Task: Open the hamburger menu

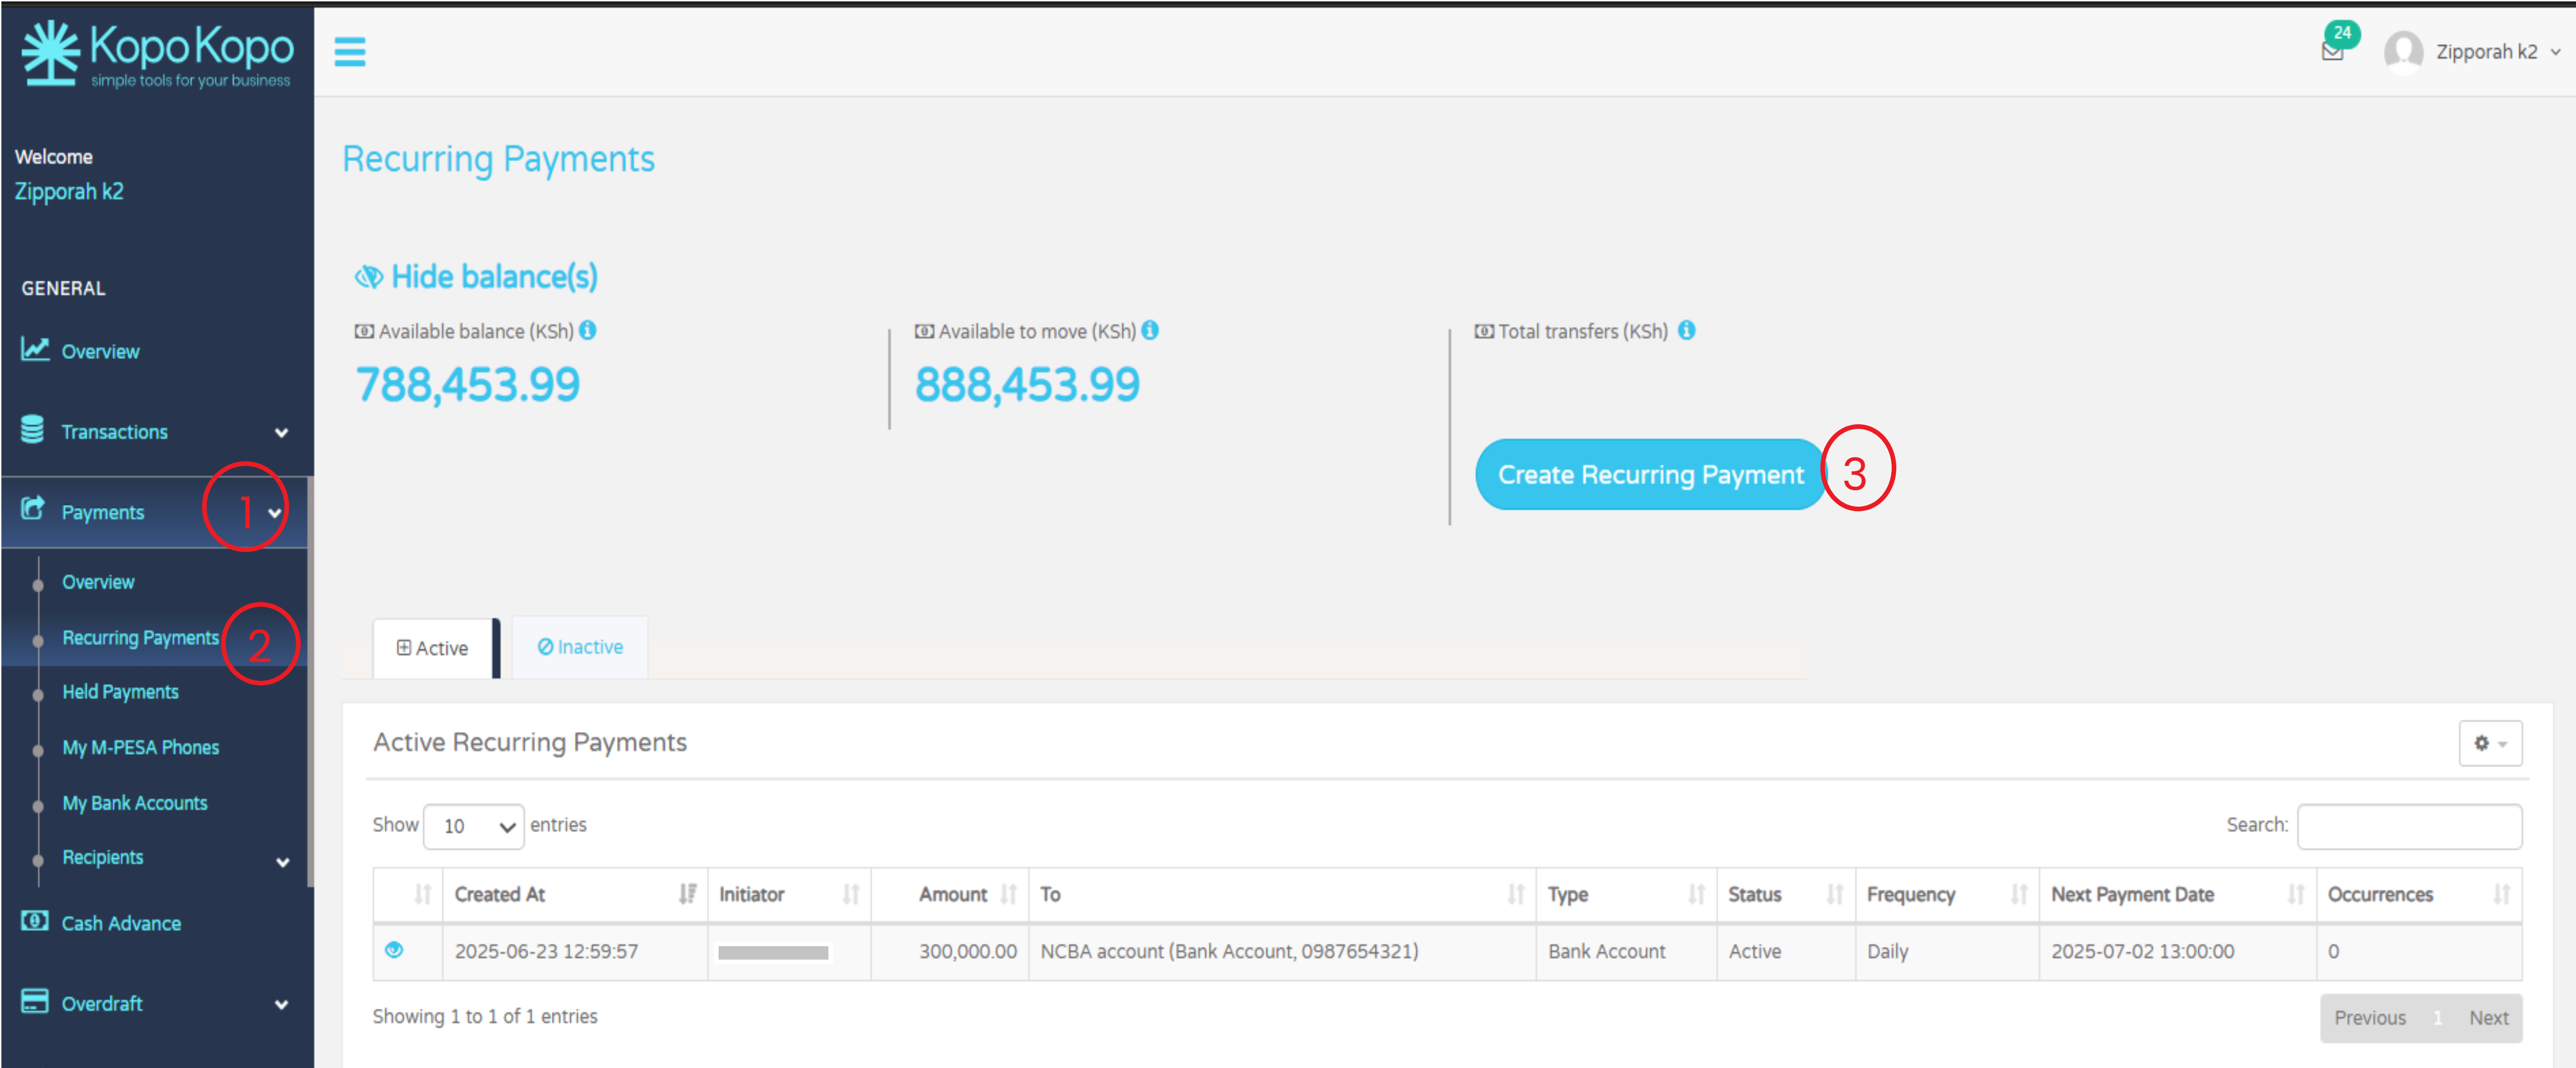Action: [350, 52]
